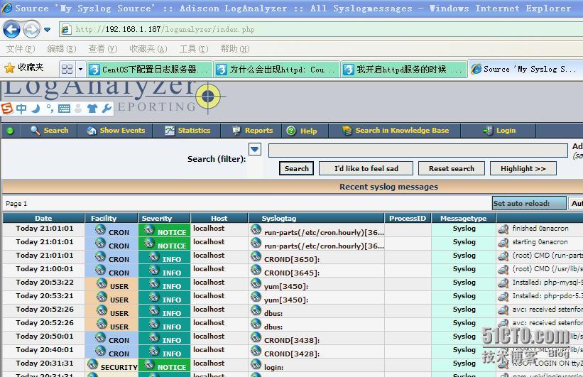
Task: Click NOTICE severity icon in the finished 0anacron row
Action: pos(149,230)
